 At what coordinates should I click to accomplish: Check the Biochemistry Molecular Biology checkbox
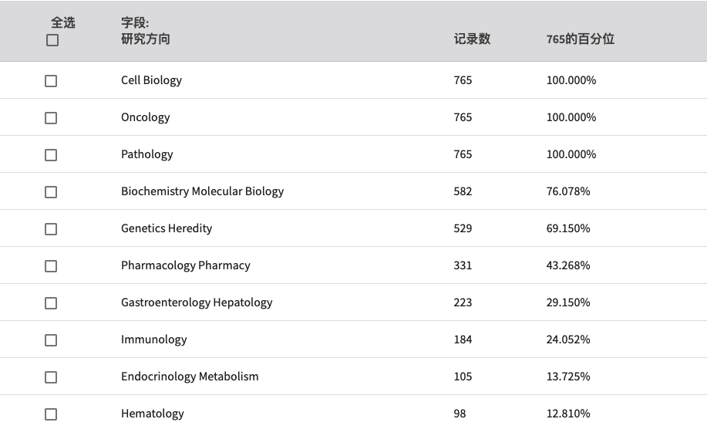(51, 192)
